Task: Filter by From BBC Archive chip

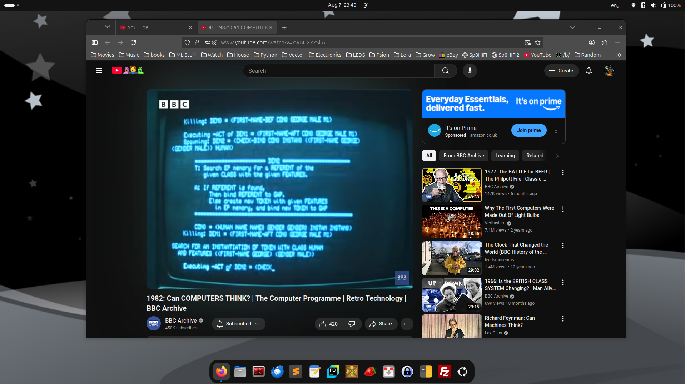Action: coord(463,156)
